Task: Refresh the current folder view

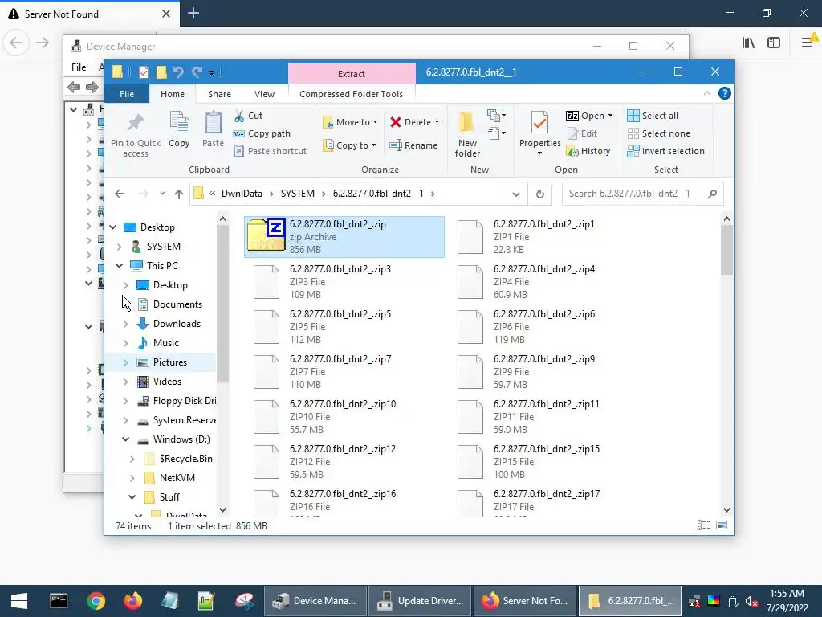Action: tap(540, 194)
